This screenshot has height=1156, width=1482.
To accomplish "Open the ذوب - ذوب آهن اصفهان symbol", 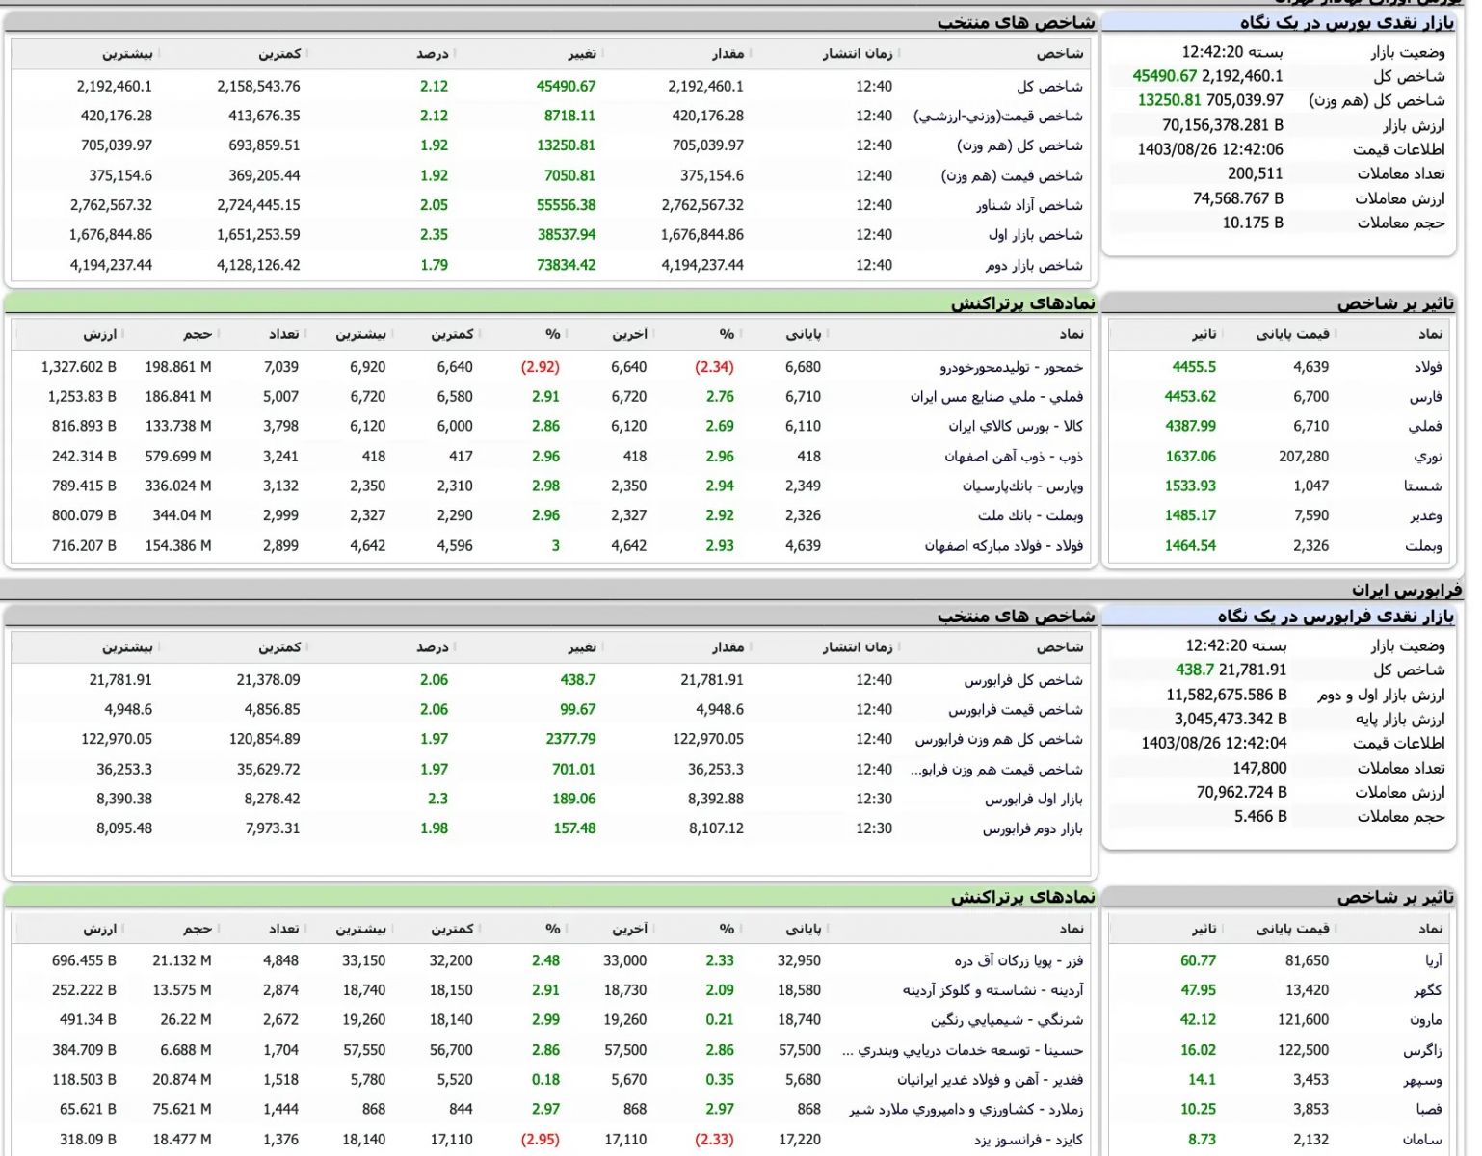I will (1014, 457).
